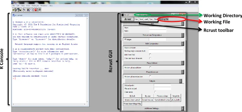Click the Phase Assemblage Map button
242x112 pixels.
[132, 104]
